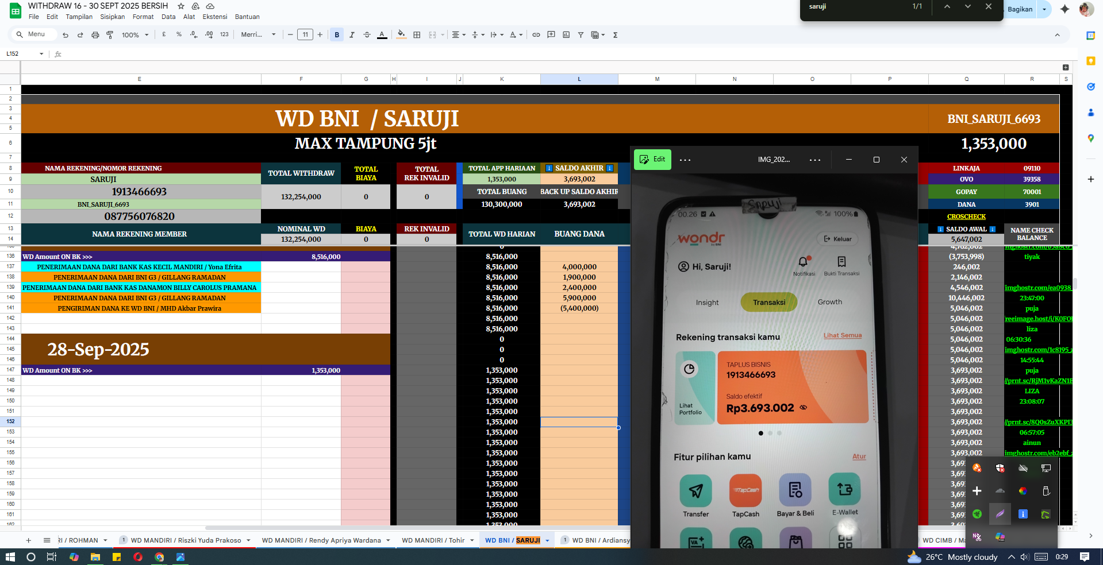Click the font size field

click(x=305, y=35)
